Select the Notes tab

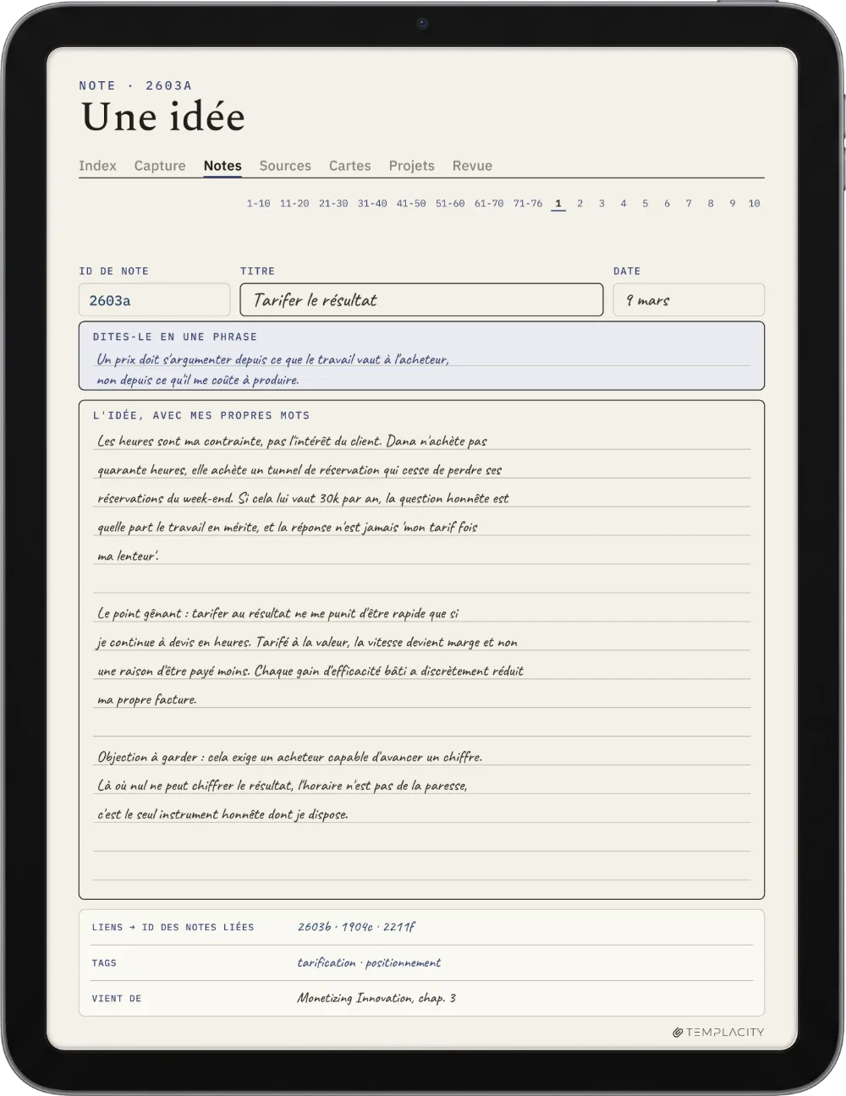(x=222, y=166)
